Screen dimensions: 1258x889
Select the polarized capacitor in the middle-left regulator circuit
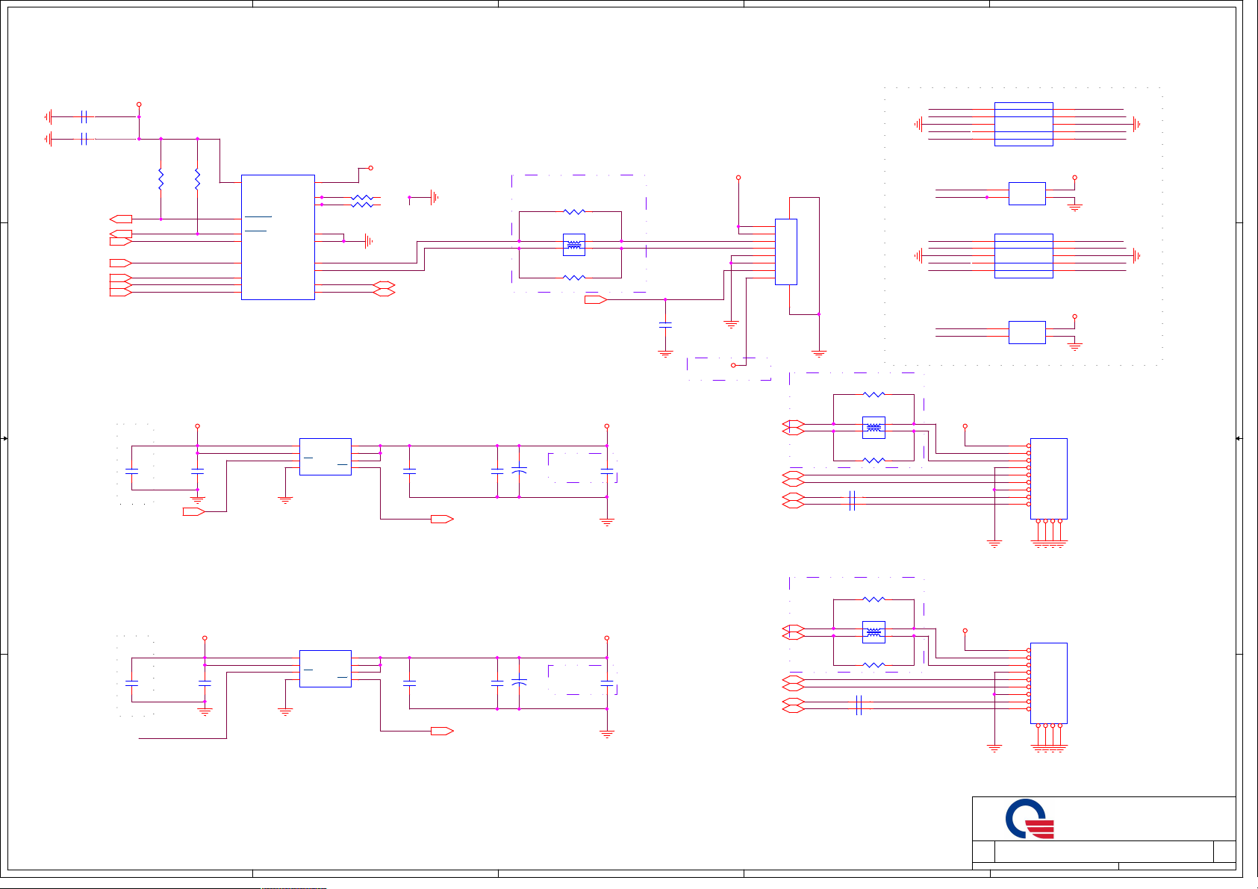pos(519,471)
